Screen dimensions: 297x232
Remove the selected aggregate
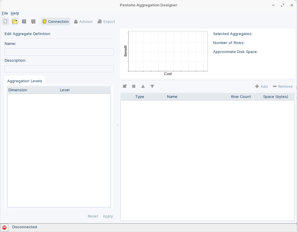tap(283, 86)
